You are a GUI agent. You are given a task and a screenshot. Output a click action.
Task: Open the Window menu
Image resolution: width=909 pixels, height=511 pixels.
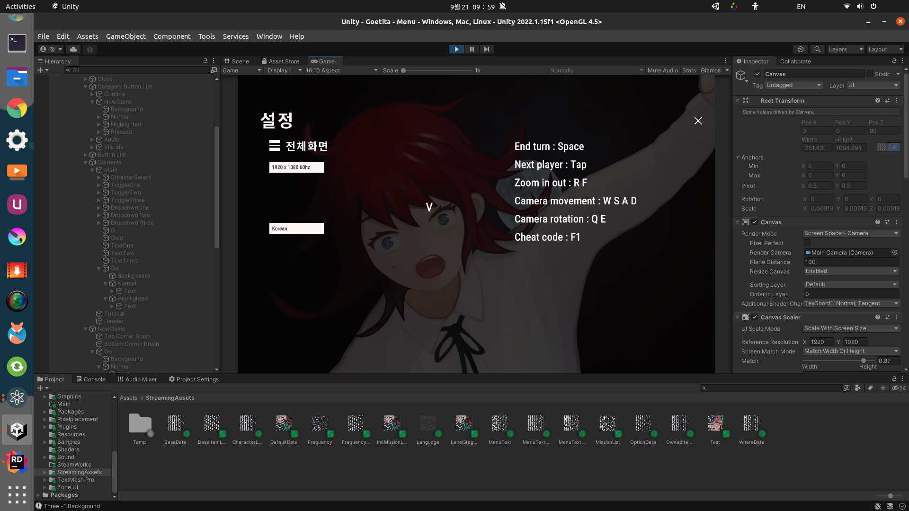point(269,36)
